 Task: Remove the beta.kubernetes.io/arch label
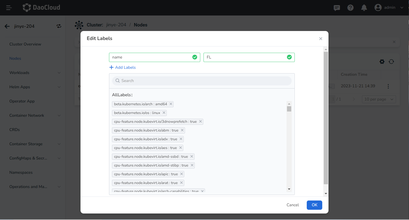(171, 104)
